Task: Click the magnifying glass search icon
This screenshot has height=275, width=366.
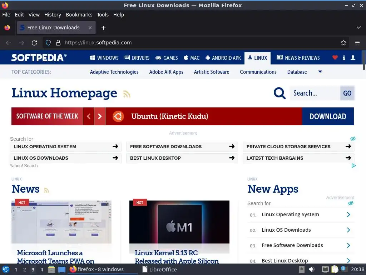Action: [x=280, y=93]
